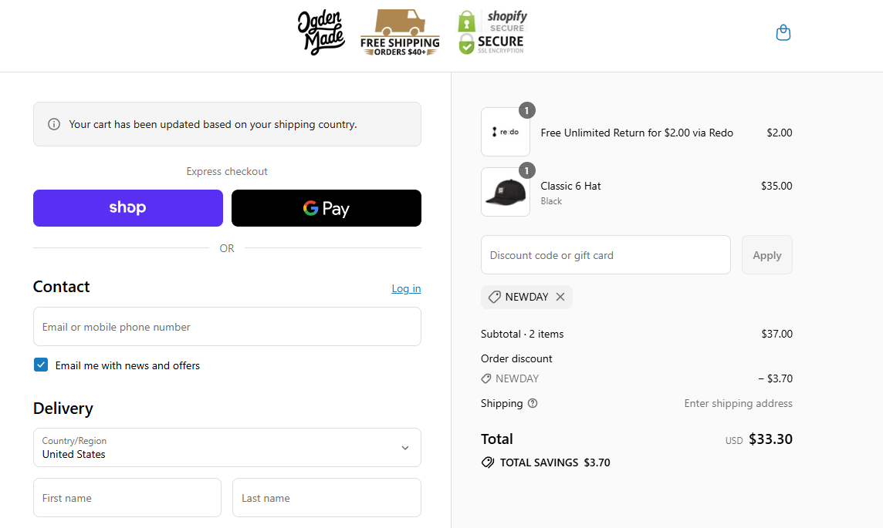Click the discount code entry field
This screenshot has height=528, width=883.
(606, 254)
